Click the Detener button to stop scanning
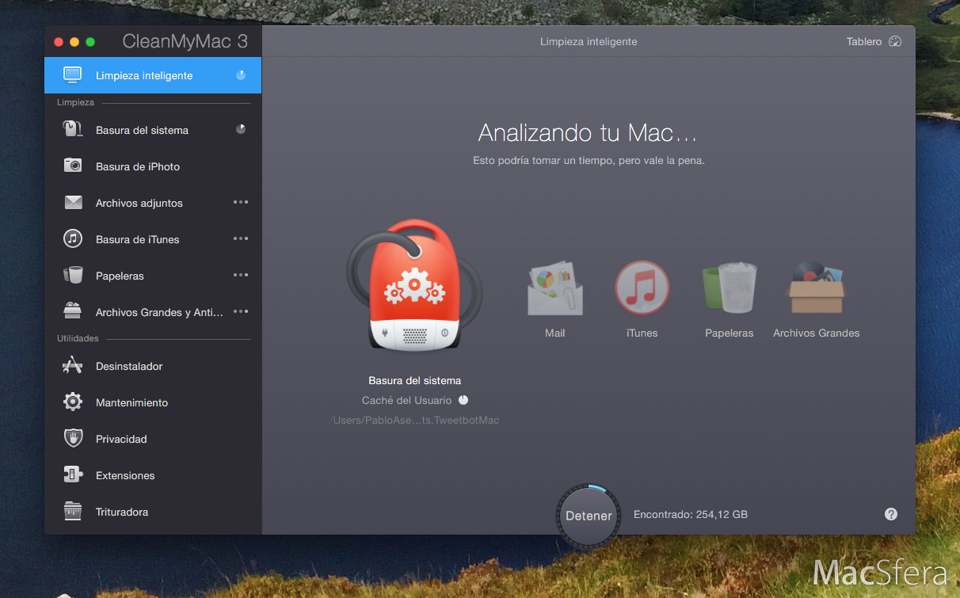 point(589,516)
